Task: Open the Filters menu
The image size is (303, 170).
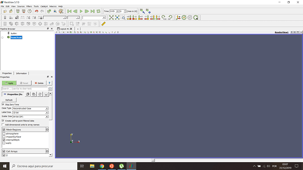Action: (29, 7)
